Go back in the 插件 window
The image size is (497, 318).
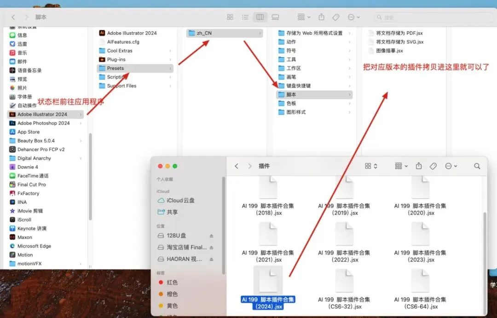pos(237,166)
